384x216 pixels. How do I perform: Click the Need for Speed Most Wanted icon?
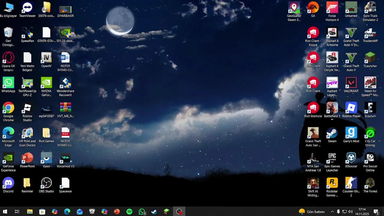370,87
